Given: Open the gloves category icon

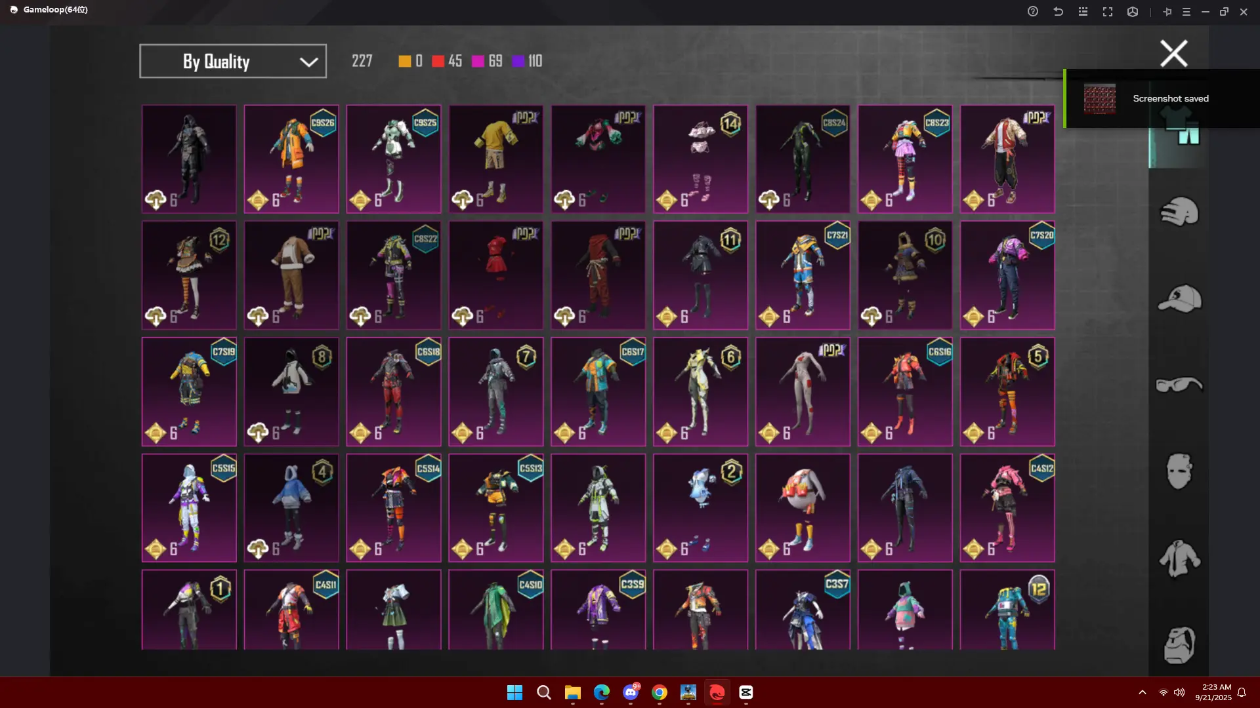Looking at the screenshot, I should point(1179,212).
